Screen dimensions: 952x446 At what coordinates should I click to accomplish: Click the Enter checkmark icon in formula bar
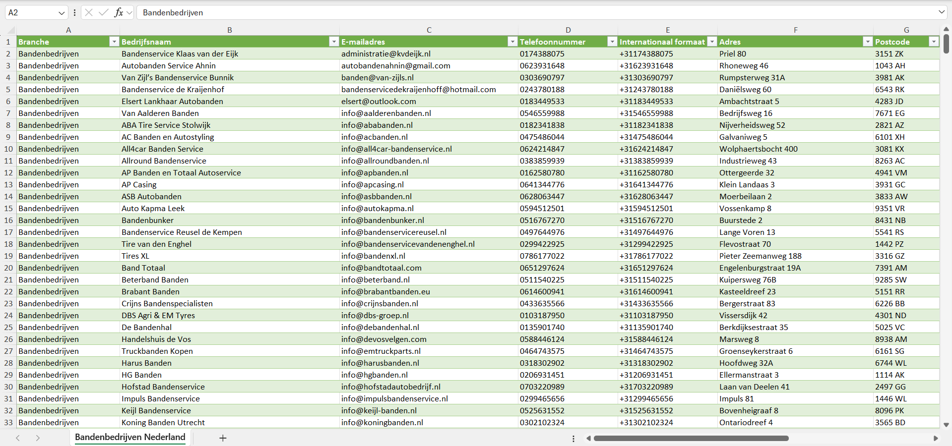click(x=103, y=12)
